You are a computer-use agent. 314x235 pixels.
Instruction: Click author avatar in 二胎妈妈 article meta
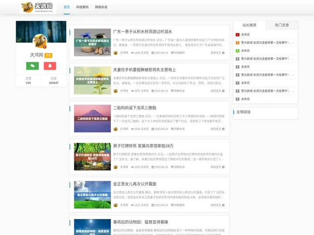click(116, 129)
